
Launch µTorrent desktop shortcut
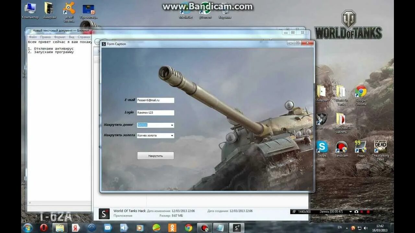[205, 11]
